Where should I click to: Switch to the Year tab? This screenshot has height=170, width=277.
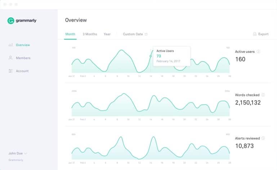pyautogui.click(x=107, y=34)
